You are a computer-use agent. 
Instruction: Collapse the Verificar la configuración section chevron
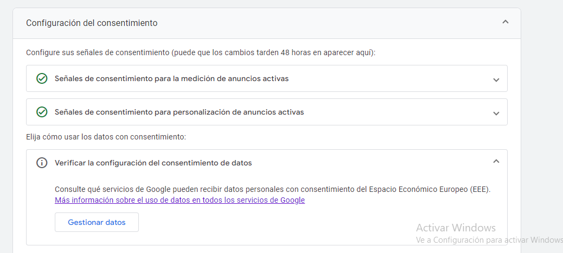pyautogui.click(x=496, y=161)
